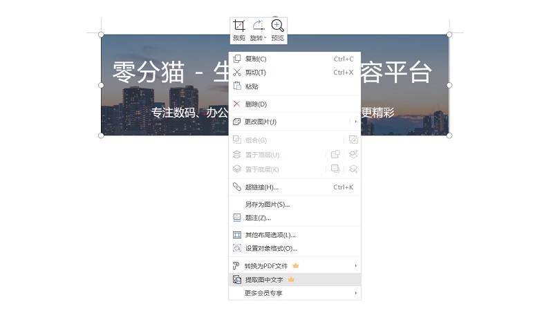Click the ungroup icon beside 组合(G)
The height and width of the screenshot is (311, 553).
(353, 140)
